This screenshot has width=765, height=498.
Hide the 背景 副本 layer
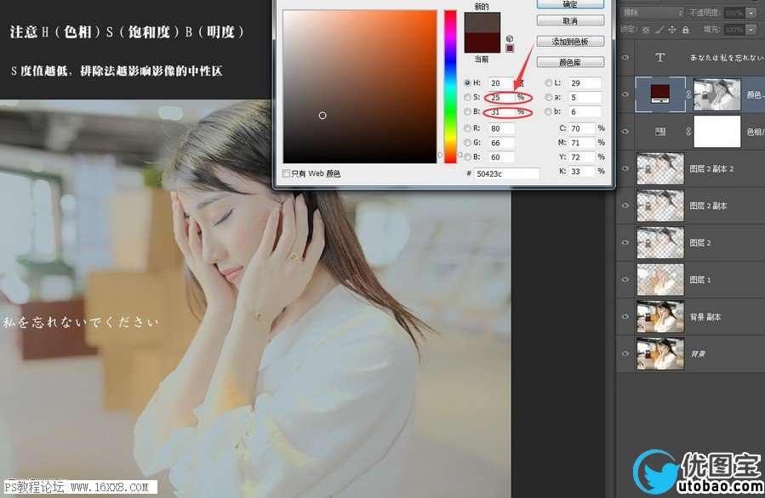click(625, 317)
